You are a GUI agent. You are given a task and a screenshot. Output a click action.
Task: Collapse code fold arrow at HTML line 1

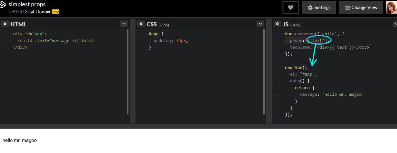[10, 34]
